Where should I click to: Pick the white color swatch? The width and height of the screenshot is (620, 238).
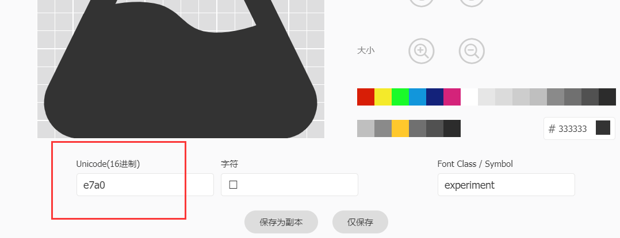tap(469, 97)
